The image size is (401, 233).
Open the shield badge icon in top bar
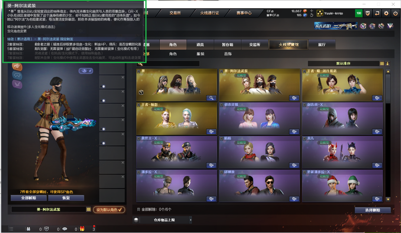coord(368,13)
